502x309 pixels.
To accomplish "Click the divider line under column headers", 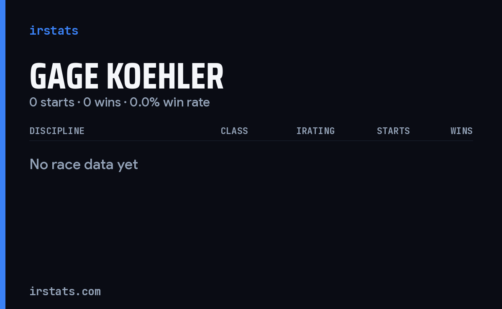I will (251, 141).
